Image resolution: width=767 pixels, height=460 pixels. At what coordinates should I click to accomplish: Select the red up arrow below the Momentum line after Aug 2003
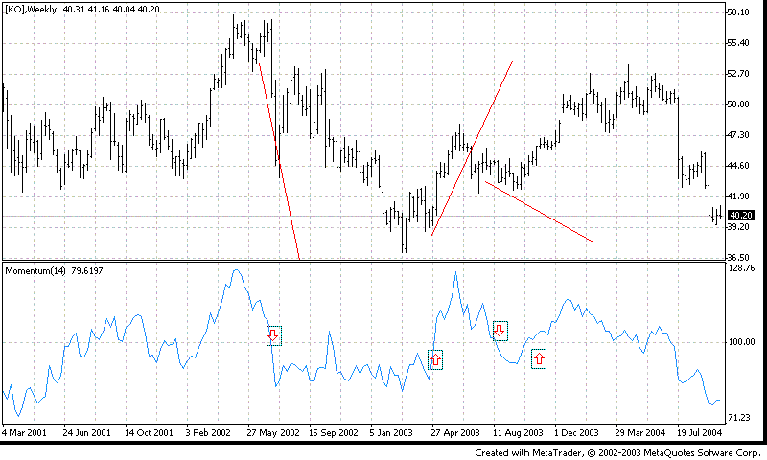click(x=539, y=358)
